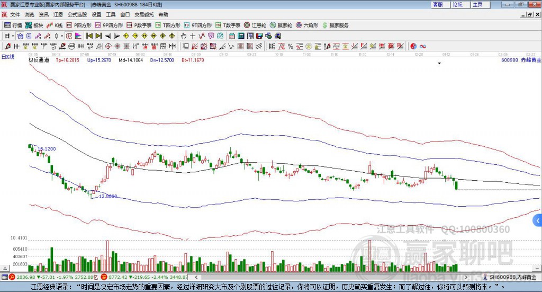Screen dimensions: 542x292
Task: Open the 设置 menu
Action: (96, 14)
